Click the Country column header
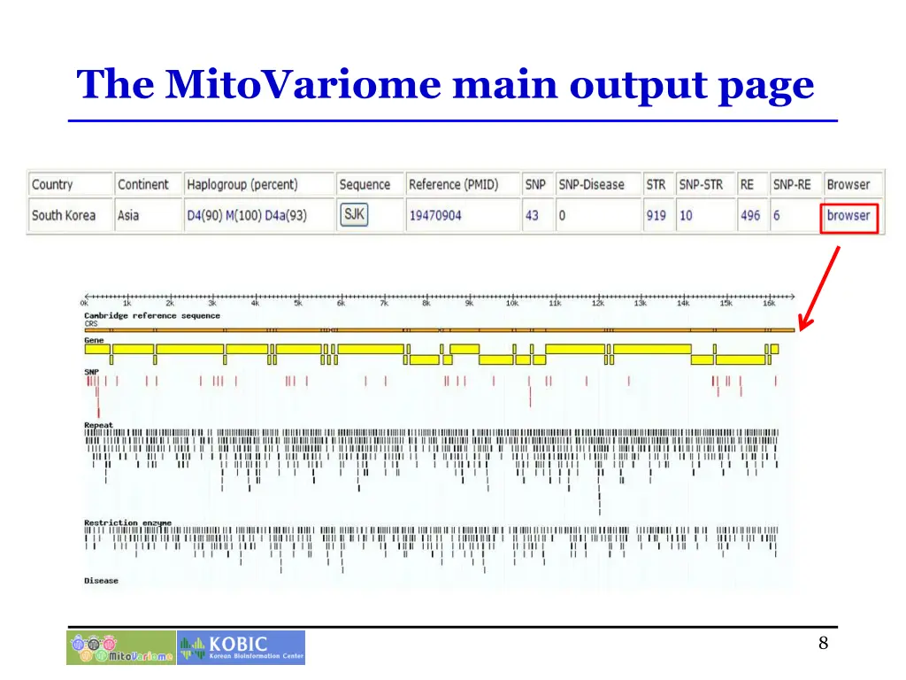The height and width of the screenshot is (680, 906). 52,184
